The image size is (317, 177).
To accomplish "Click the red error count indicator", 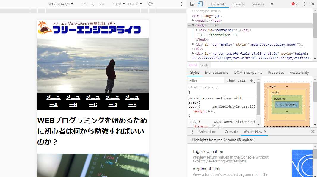I will pos(295,4).
